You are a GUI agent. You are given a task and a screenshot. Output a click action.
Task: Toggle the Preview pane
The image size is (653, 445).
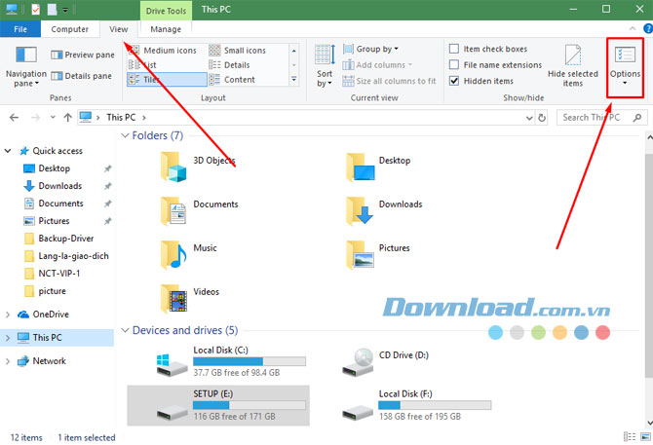83,55
